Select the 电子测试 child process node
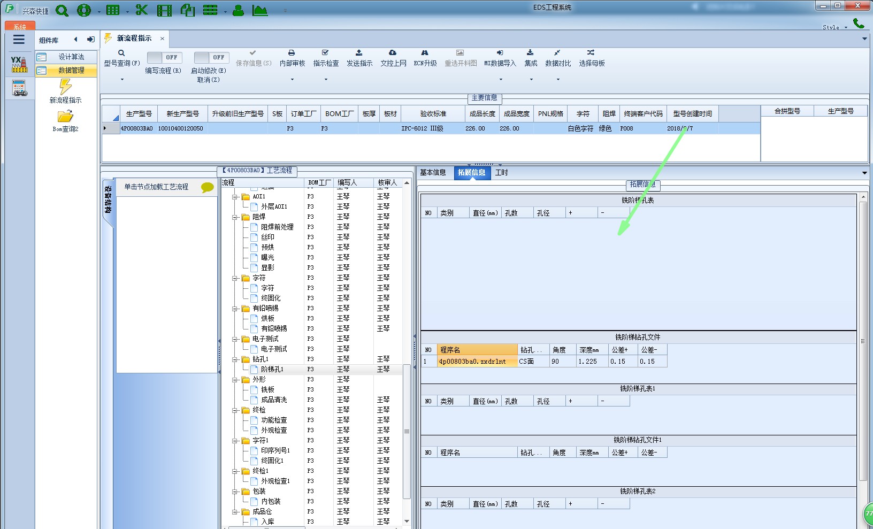 pos(274,349)
